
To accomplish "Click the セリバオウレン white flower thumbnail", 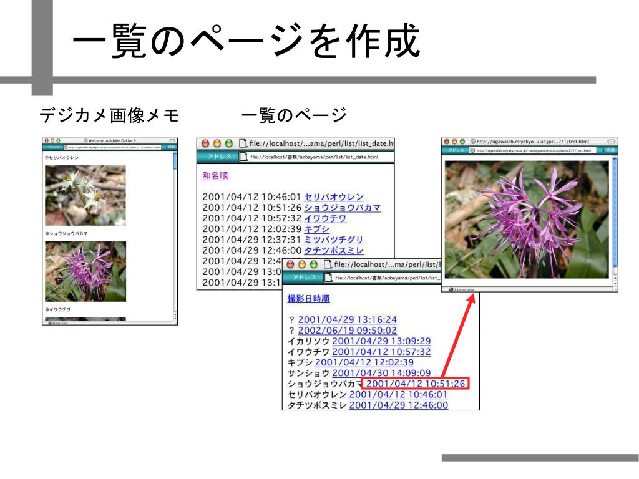I will pos(85,195).
